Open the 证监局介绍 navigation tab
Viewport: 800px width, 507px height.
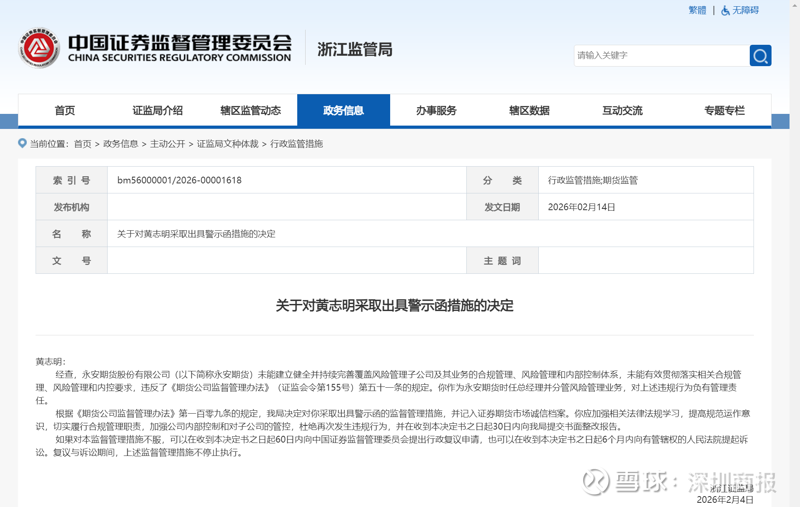coord(157,111)
